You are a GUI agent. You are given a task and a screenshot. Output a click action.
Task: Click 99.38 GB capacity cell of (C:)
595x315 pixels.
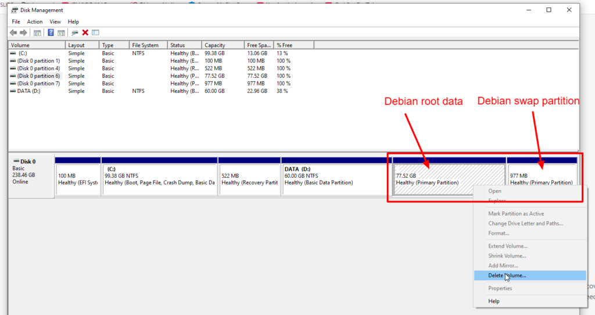pyautogui.click(x=215, y=53)
